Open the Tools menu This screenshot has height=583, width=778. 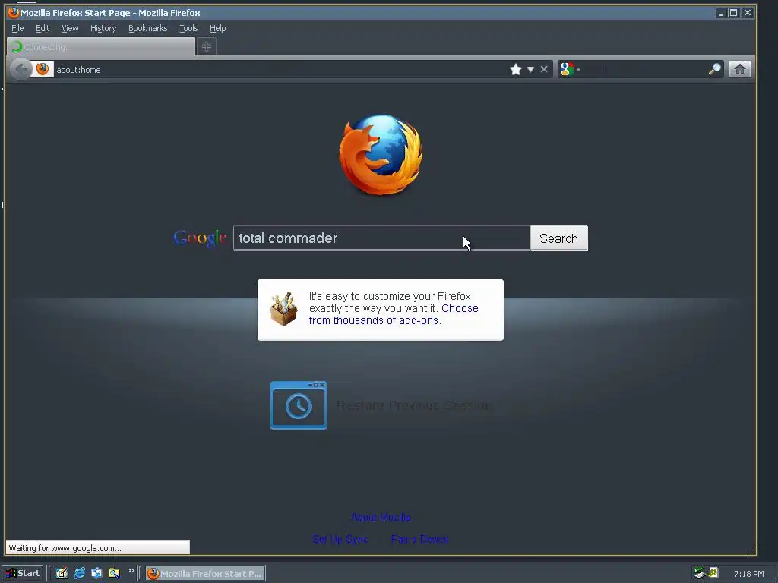pos(188,28)
